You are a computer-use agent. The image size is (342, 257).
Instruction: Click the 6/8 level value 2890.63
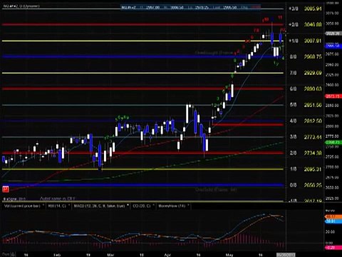[313, 89]
